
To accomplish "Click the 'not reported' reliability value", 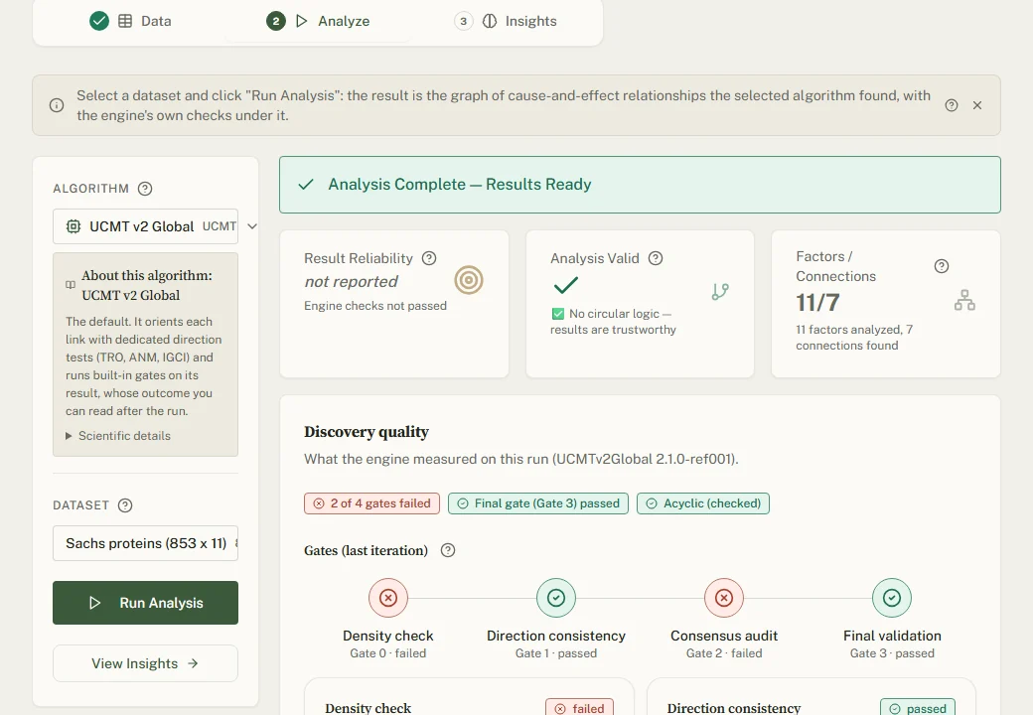I will [x=352, y=282].
